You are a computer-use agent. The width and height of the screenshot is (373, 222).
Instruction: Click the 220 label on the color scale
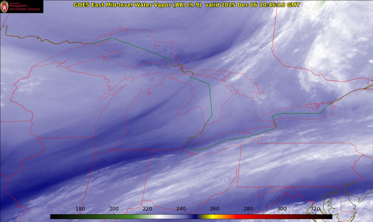pos(147,209)
